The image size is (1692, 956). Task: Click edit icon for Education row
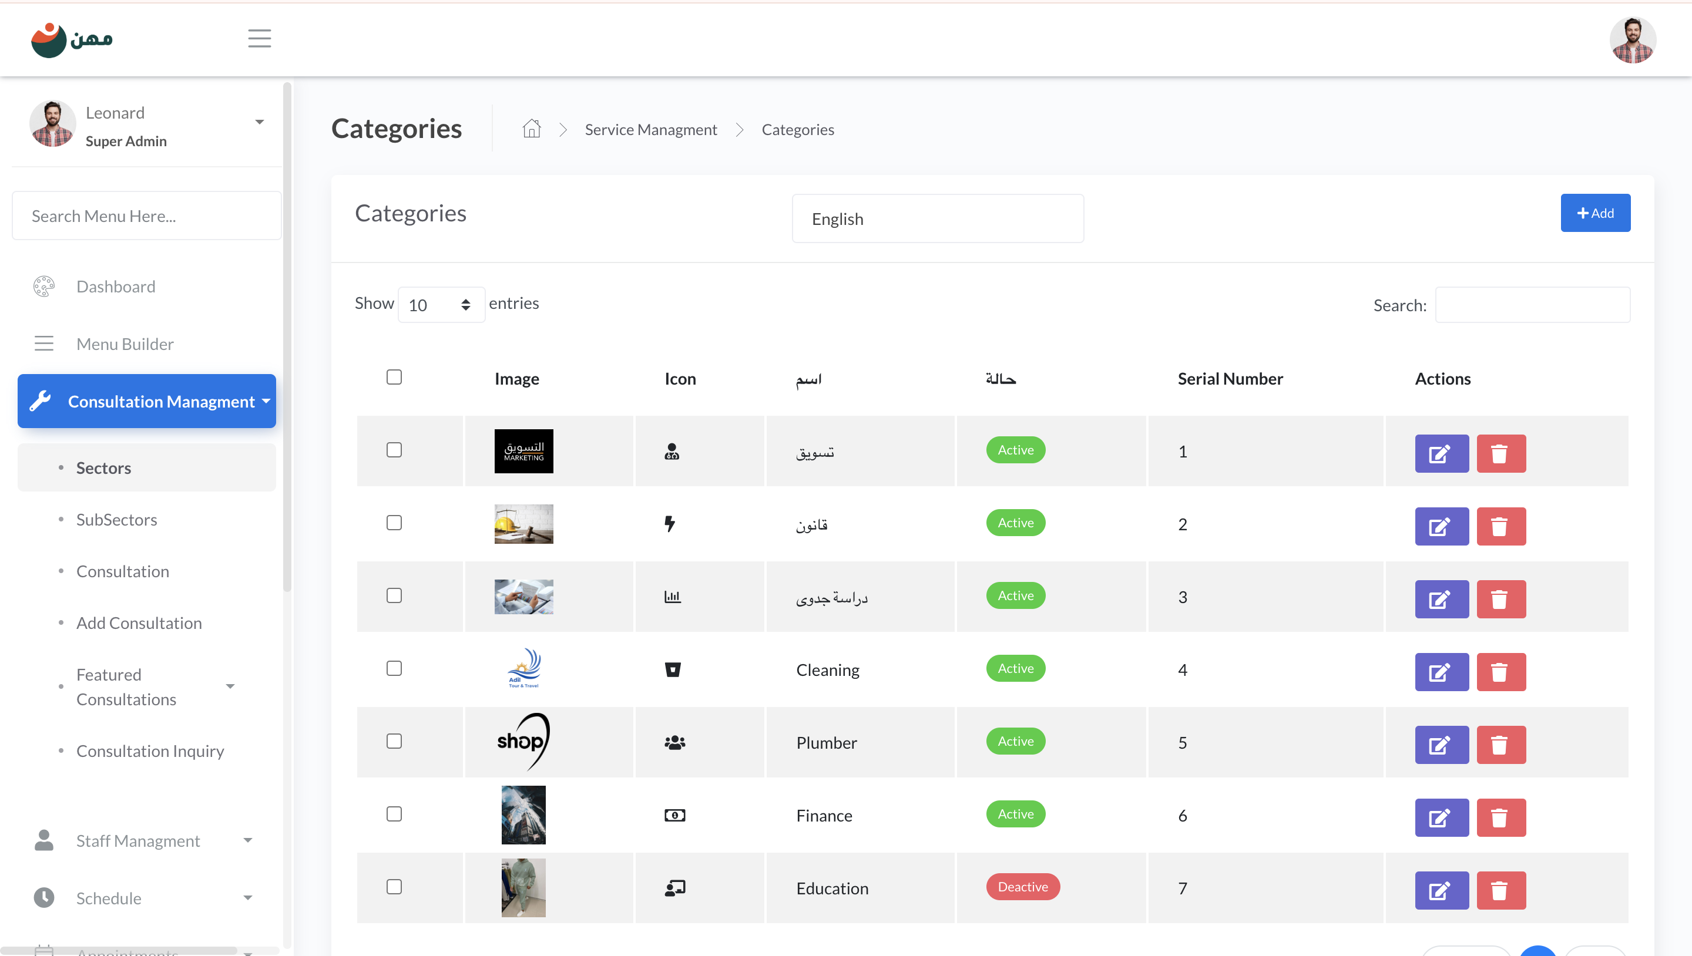tap(1441, 890)
